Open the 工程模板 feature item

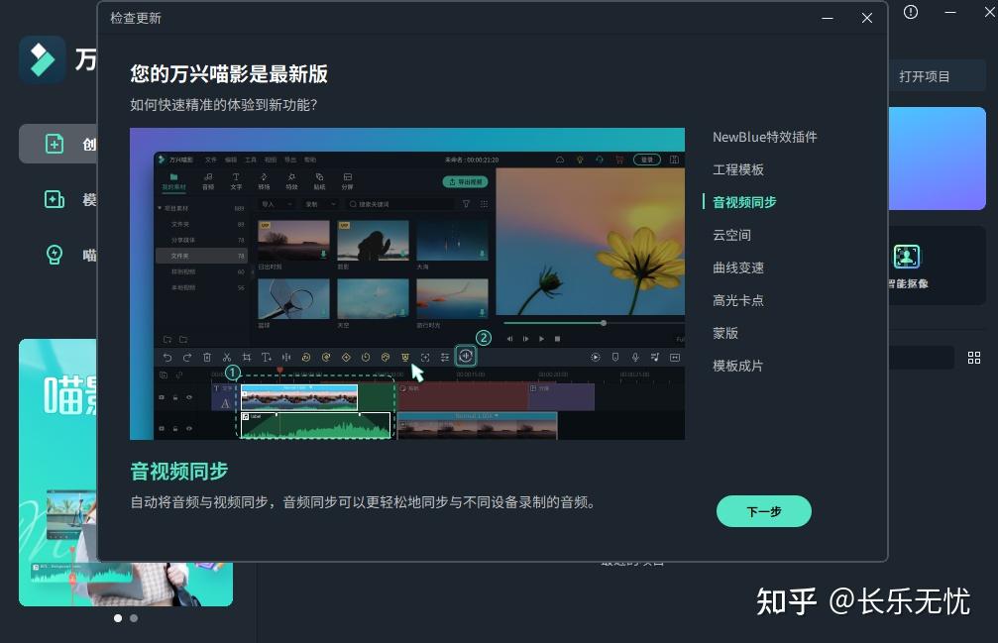click(x=737, y=169)
